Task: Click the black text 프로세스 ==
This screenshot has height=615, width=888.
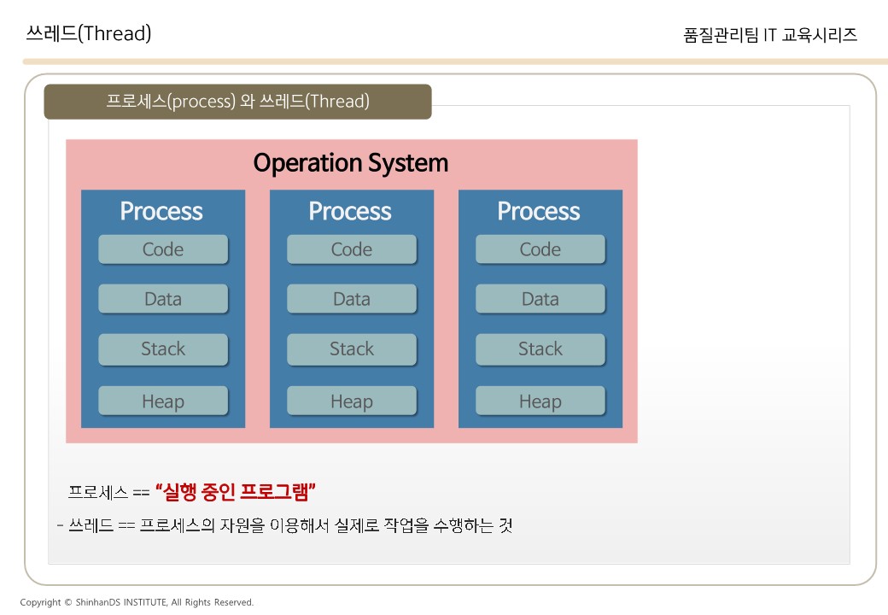Action: tap(108, 492)
